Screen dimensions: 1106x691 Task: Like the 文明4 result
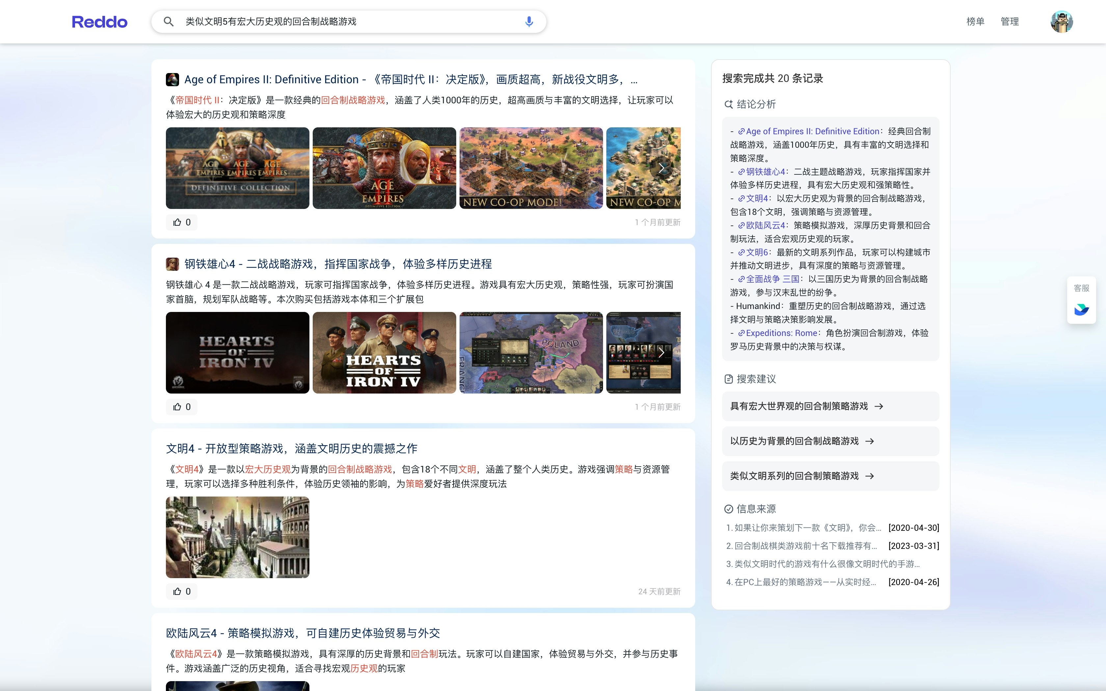coord(182,591)
